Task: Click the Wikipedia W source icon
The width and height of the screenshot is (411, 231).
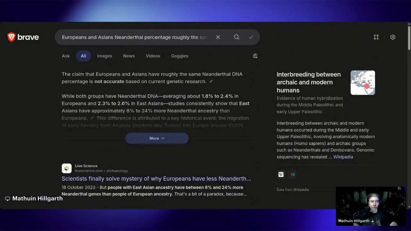Action: coord(281,175)
